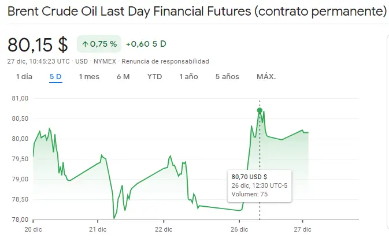Select the MÁX. range tab

tap(266, 77)
